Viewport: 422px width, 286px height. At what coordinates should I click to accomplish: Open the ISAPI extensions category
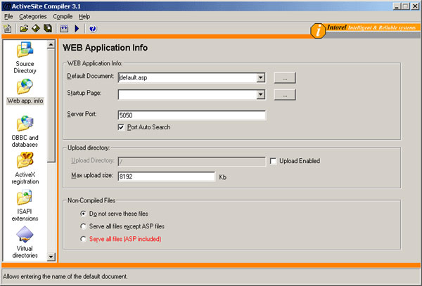click(x=25, y=205)
